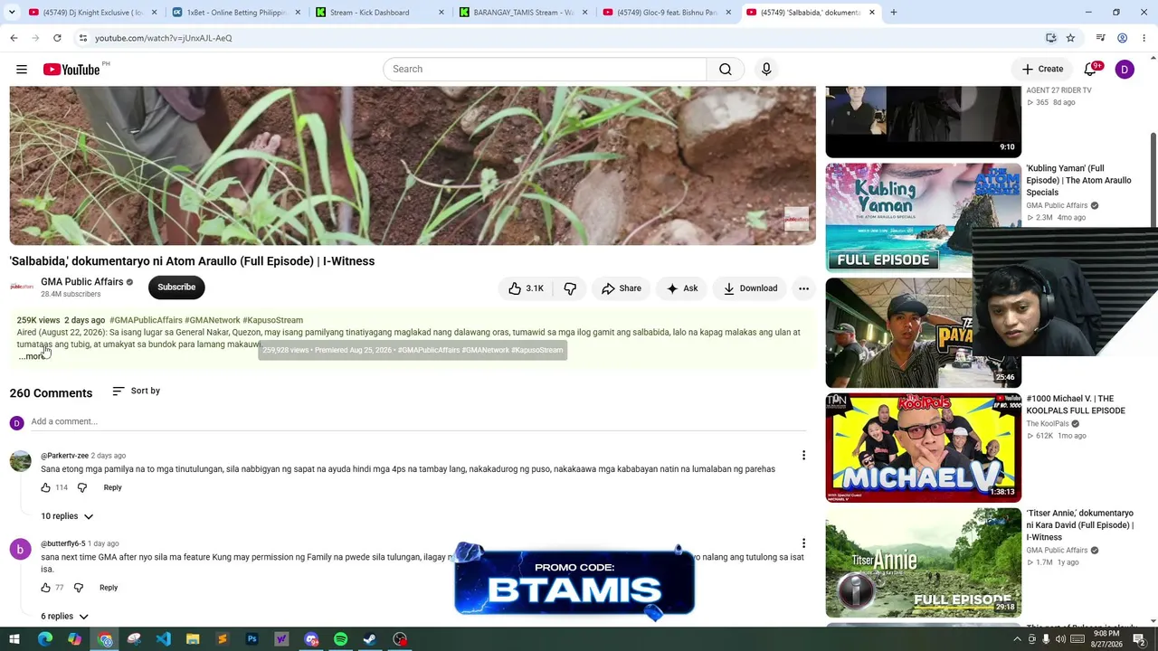Open 'Kubling Yaman' video title link
Viewport: 1158px width, 651px height.
click(1078, 180)
